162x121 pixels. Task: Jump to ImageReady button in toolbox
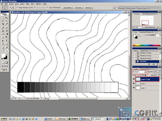5,70
